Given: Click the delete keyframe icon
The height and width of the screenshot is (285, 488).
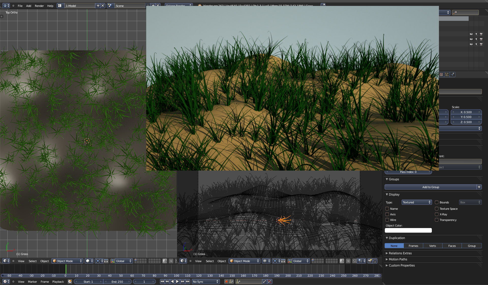Looking at the screenshot, I should pos(270,281).
